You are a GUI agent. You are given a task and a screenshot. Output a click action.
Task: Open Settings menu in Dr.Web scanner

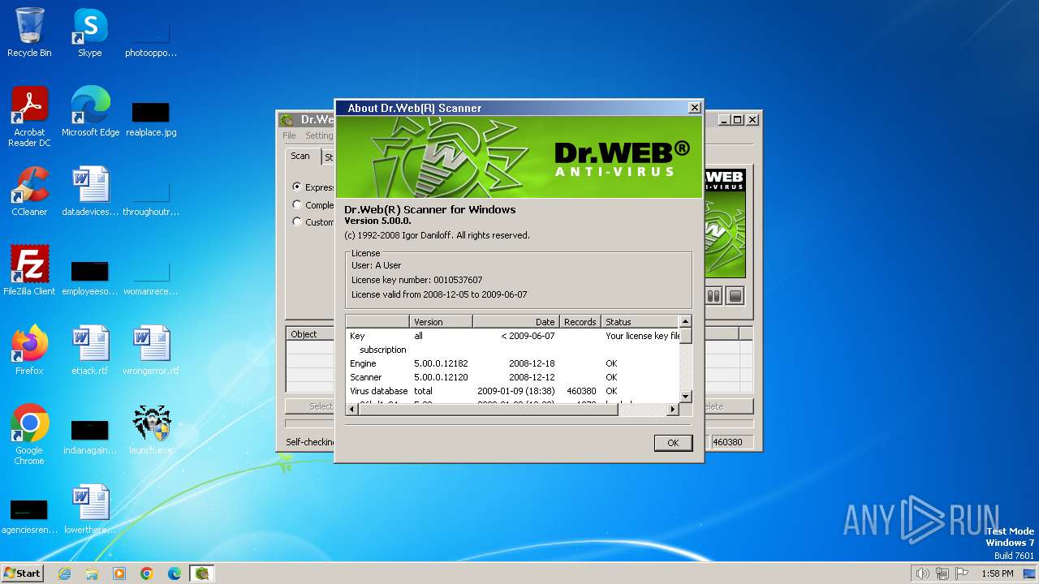pos(319,135)
